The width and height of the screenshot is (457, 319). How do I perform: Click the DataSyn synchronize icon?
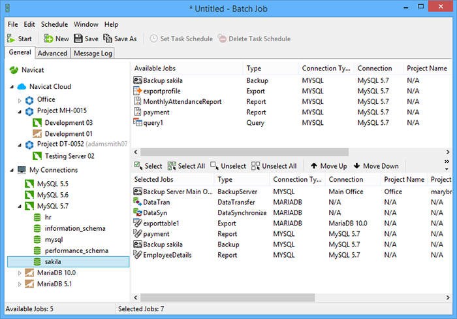138,212
